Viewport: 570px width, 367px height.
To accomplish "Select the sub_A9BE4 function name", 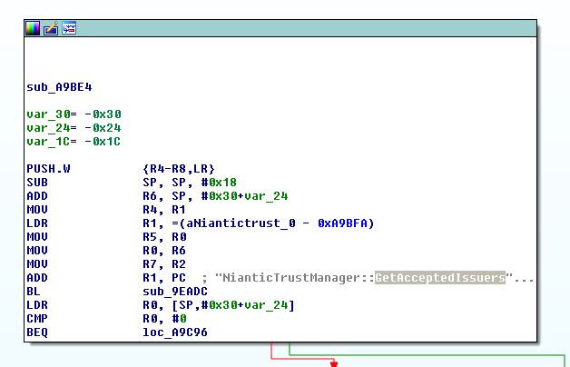I will tap(59, 87).
